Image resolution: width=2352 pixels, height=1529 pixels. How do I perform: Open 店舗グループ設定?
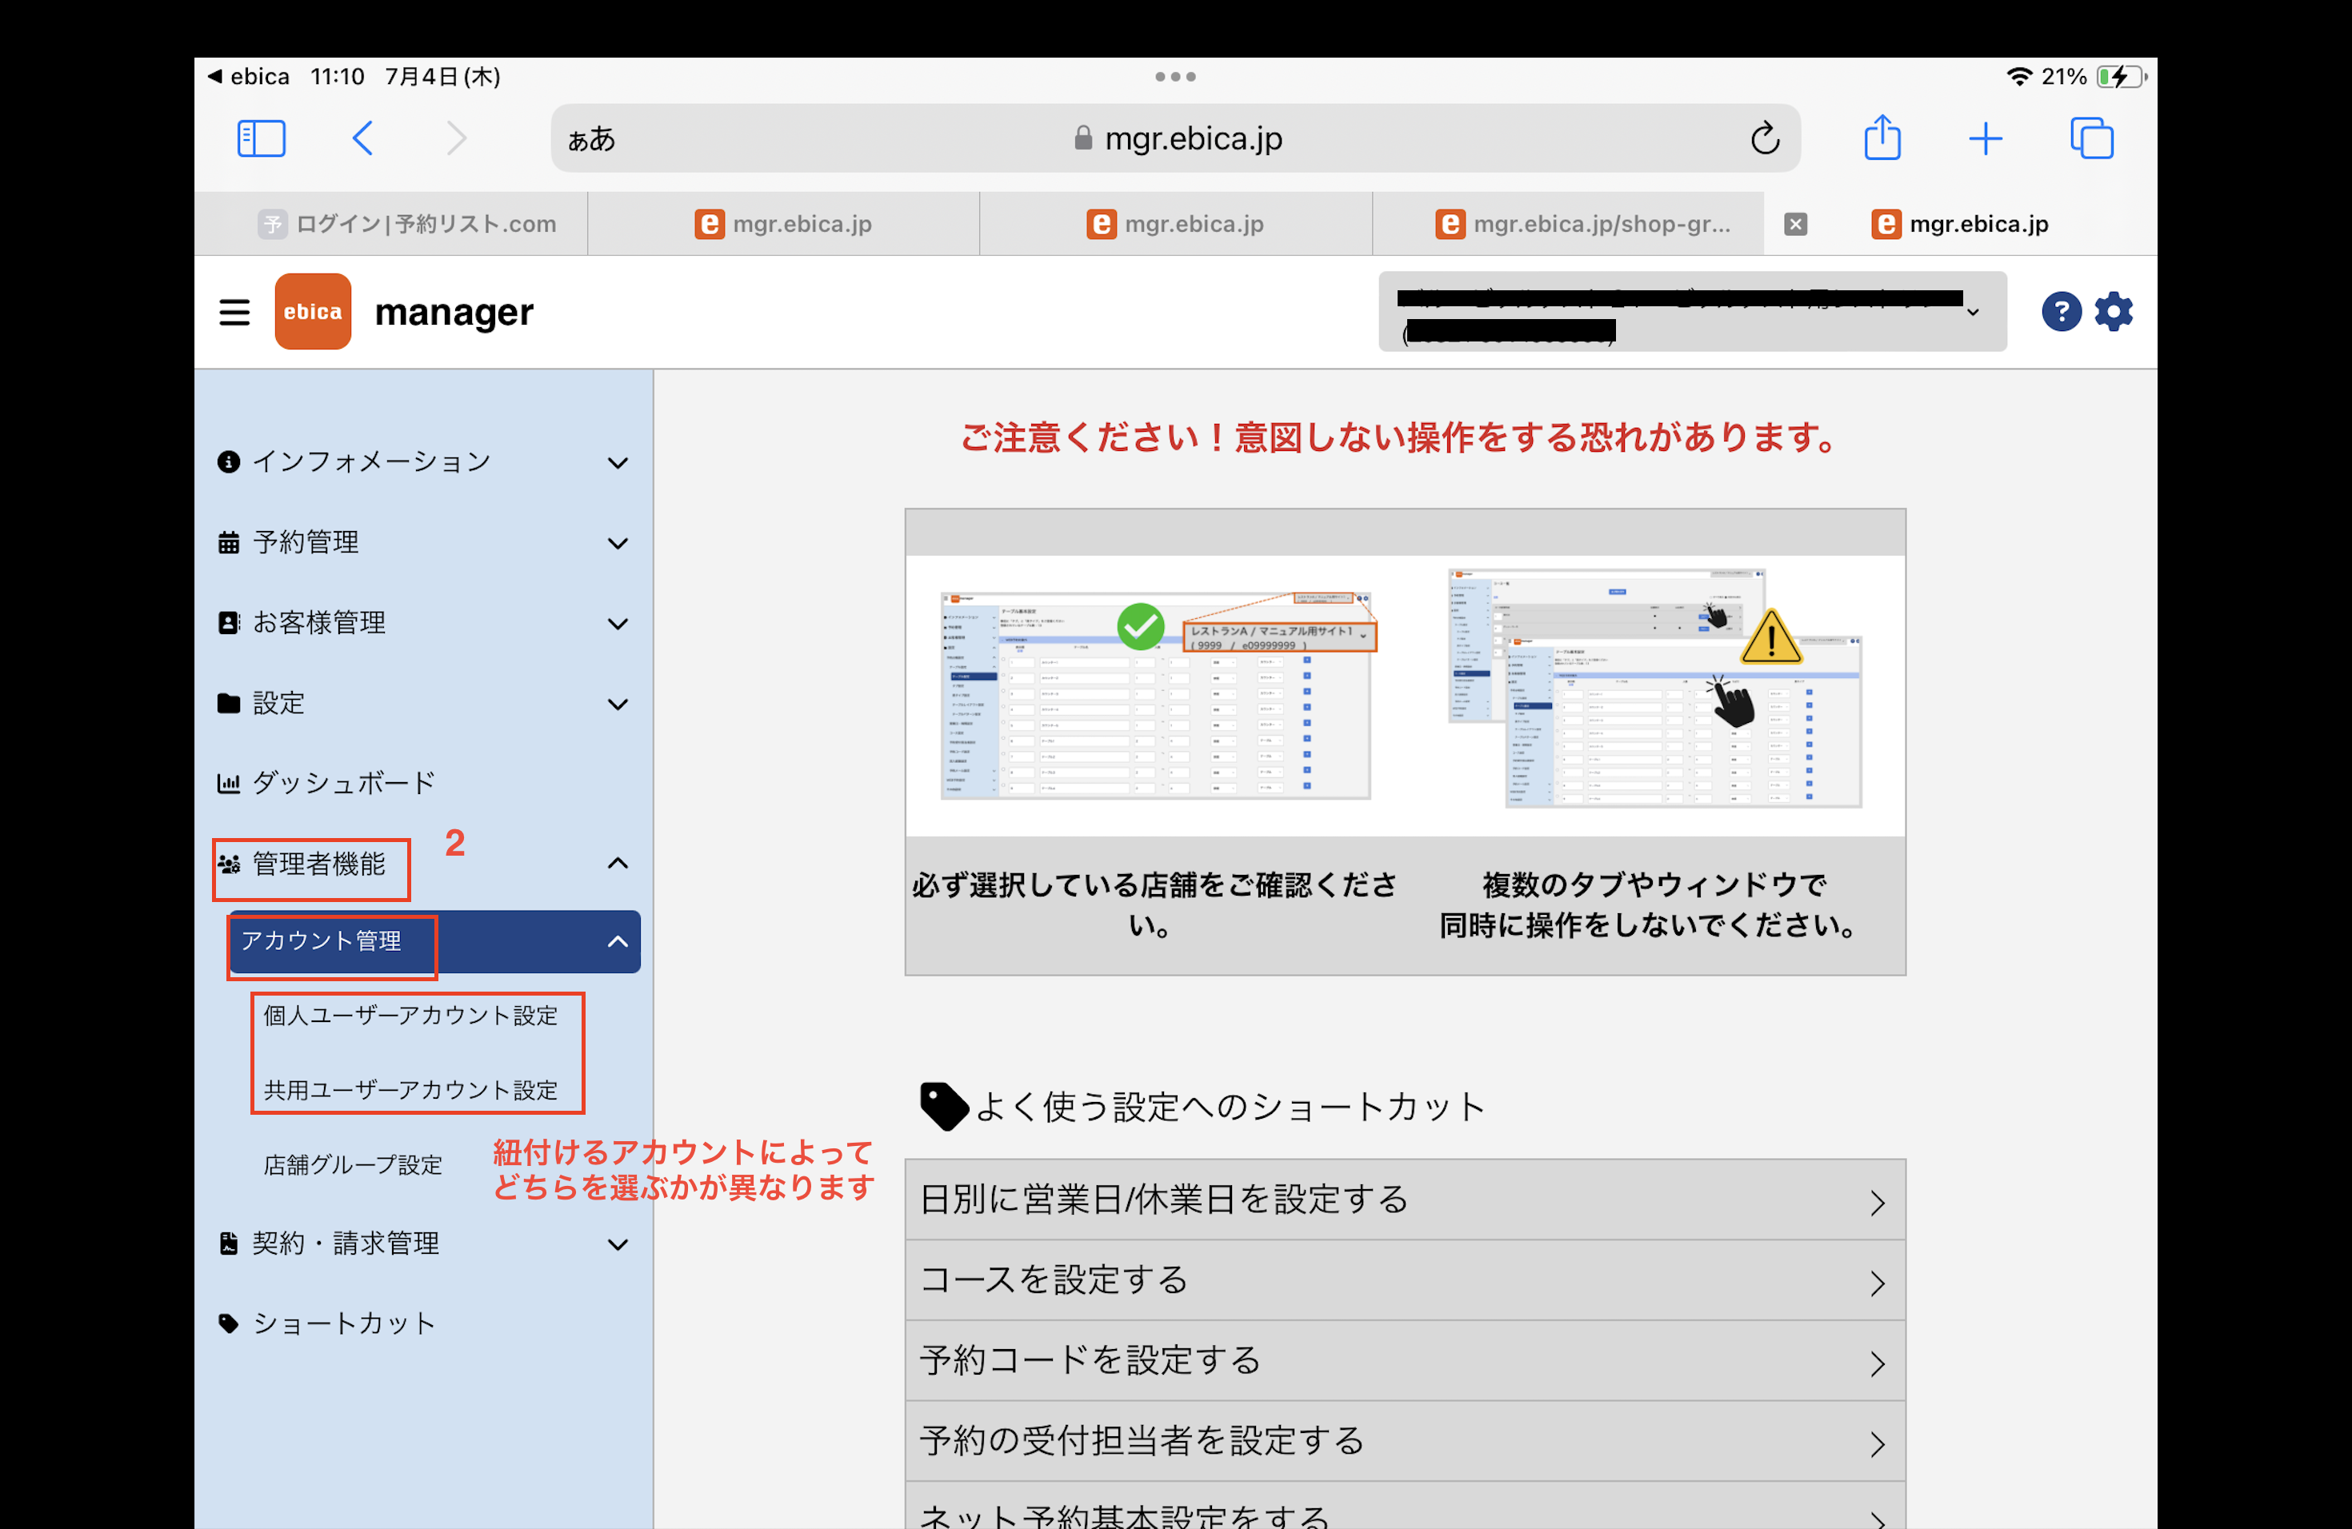[353, 1164]
